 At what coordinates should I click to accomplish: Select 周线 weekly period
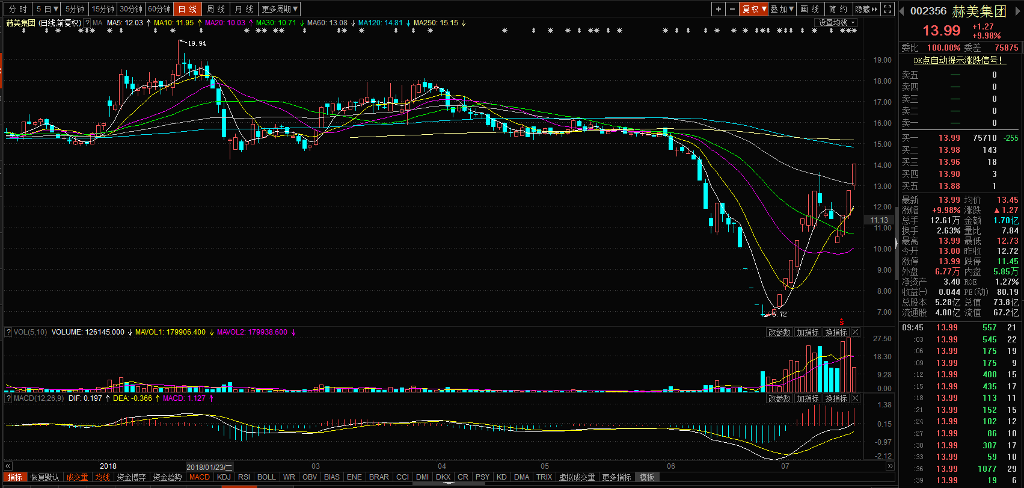click(216, 9)
